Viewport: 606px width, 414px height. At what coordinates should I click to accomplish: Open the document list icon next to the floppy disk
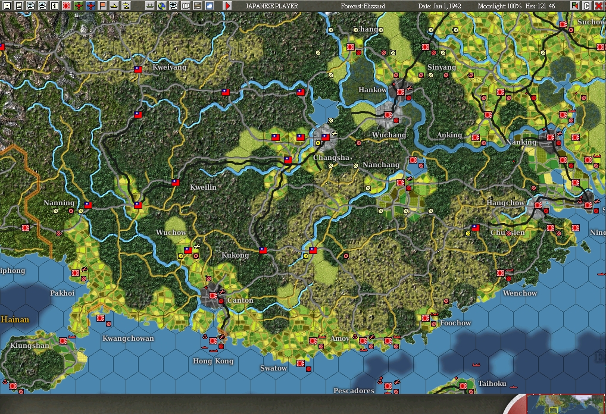click(18, 6)
